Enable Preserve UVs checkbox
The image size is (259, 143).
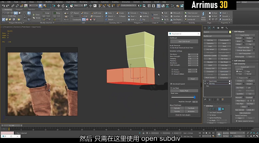[237, 78]
